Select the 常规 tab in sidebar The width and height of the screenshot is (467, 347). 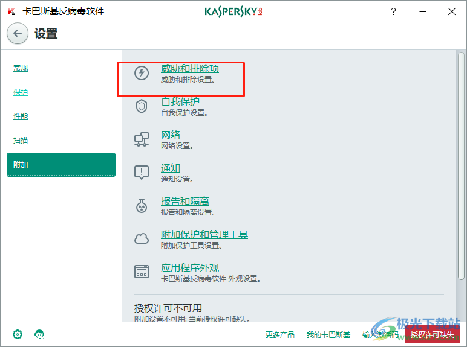(x=21, y=68)
